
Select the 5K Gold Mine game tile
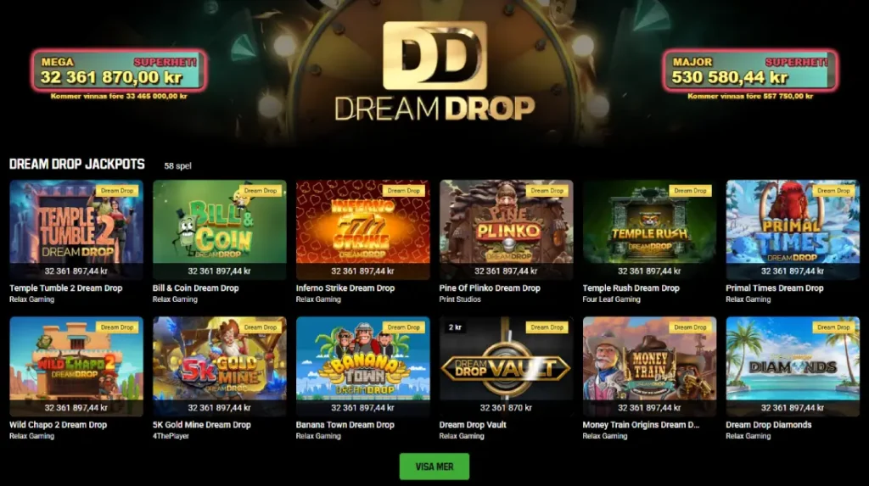pos(220,366)
